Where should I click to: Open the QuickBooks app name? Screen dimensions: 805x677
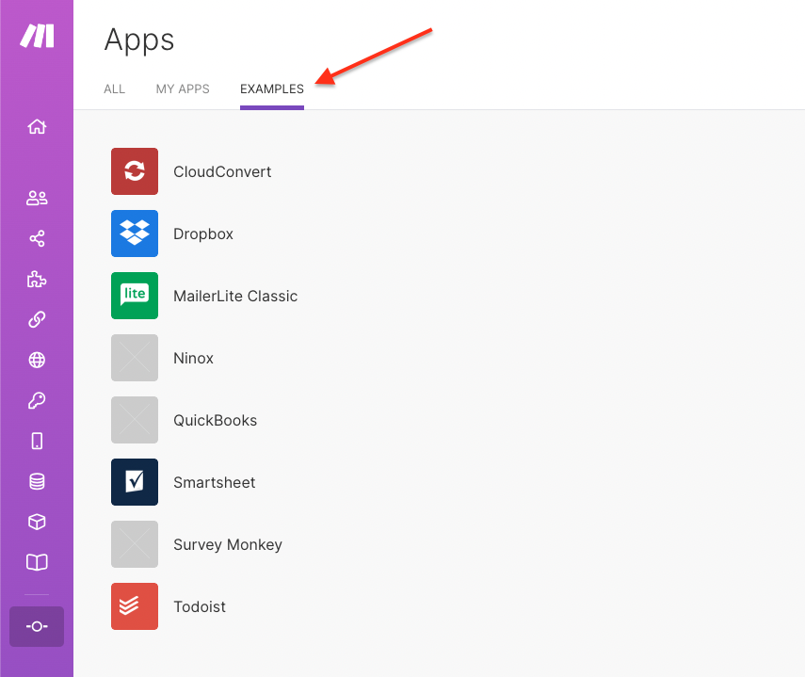pos(215,420)
